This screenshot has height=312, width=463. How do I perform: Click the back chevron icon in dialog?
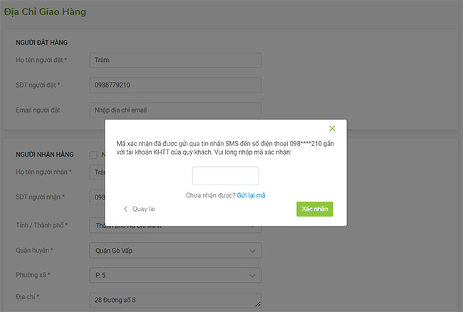126,209
